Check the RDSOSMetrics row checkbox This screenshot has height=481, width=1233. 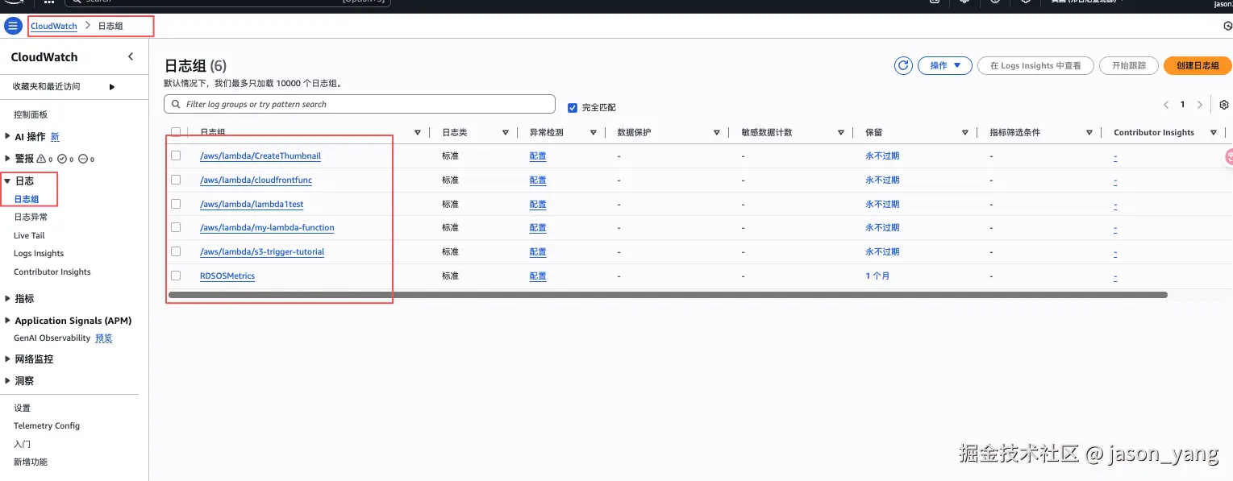(x=176, y=276)
